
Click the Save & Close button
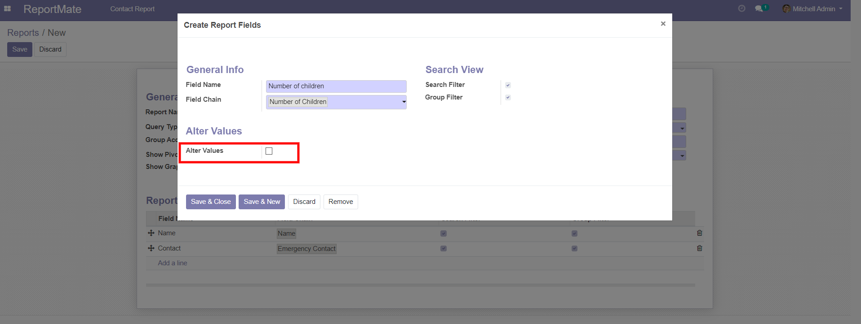click(210, 202)
